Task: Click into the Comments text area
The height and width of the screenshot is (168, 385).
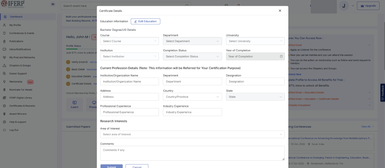Action: tap(192, 153)
